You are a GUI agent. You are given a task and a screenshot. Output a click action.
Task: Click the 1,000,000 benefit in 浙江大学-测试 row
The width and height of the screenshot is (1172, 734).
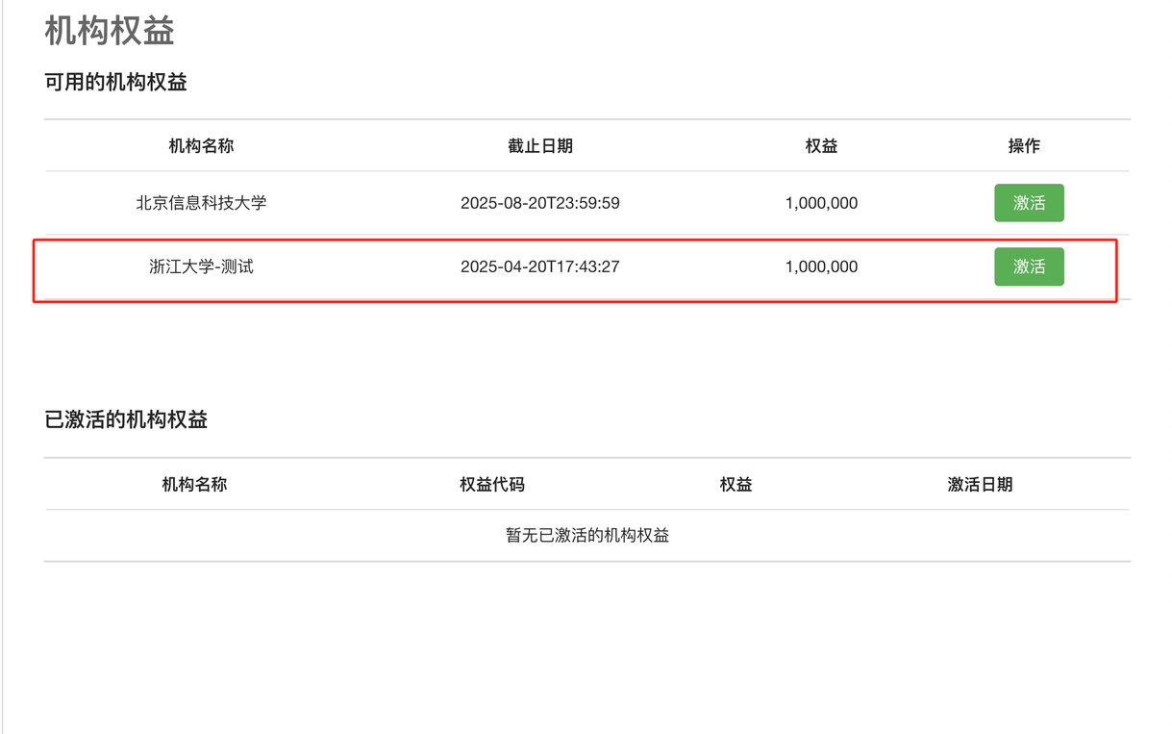click(821, 266)
